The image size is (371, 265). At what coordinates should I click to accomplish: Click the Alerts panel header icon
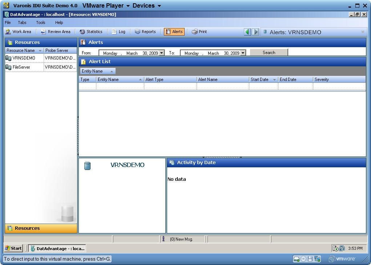[x=83, y=42]
